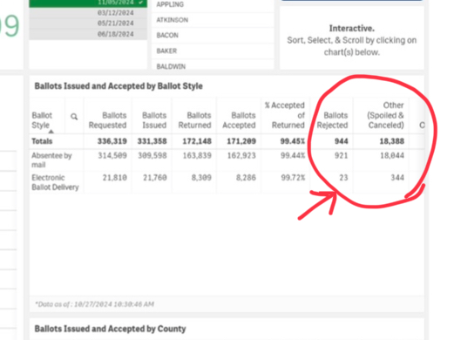The image size is (454, 340).
Task: Select the 11/05/2024 election date
Action: click(x=88, y=3)
